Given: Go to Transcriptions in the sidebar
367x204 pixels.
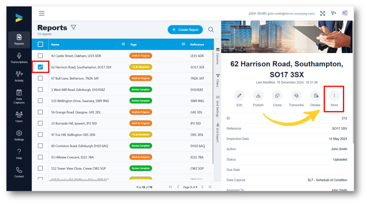Looking at the screenshot, I should coord(19,58).
